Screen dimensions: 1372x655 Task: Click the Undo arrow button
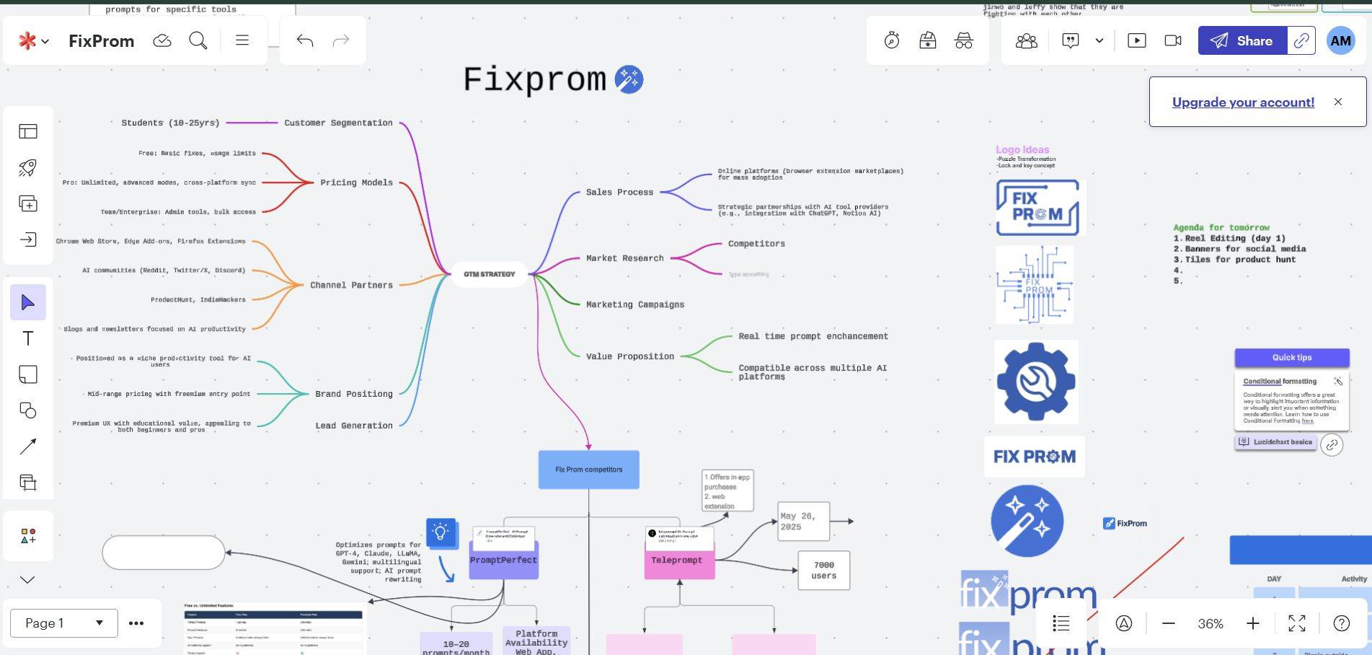click(x=304, y=40)
